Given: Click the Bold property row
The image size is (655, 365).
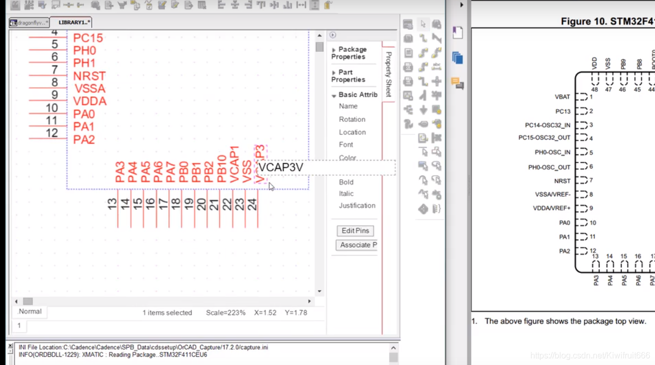Looking at the screenshot, I should 346,182.
